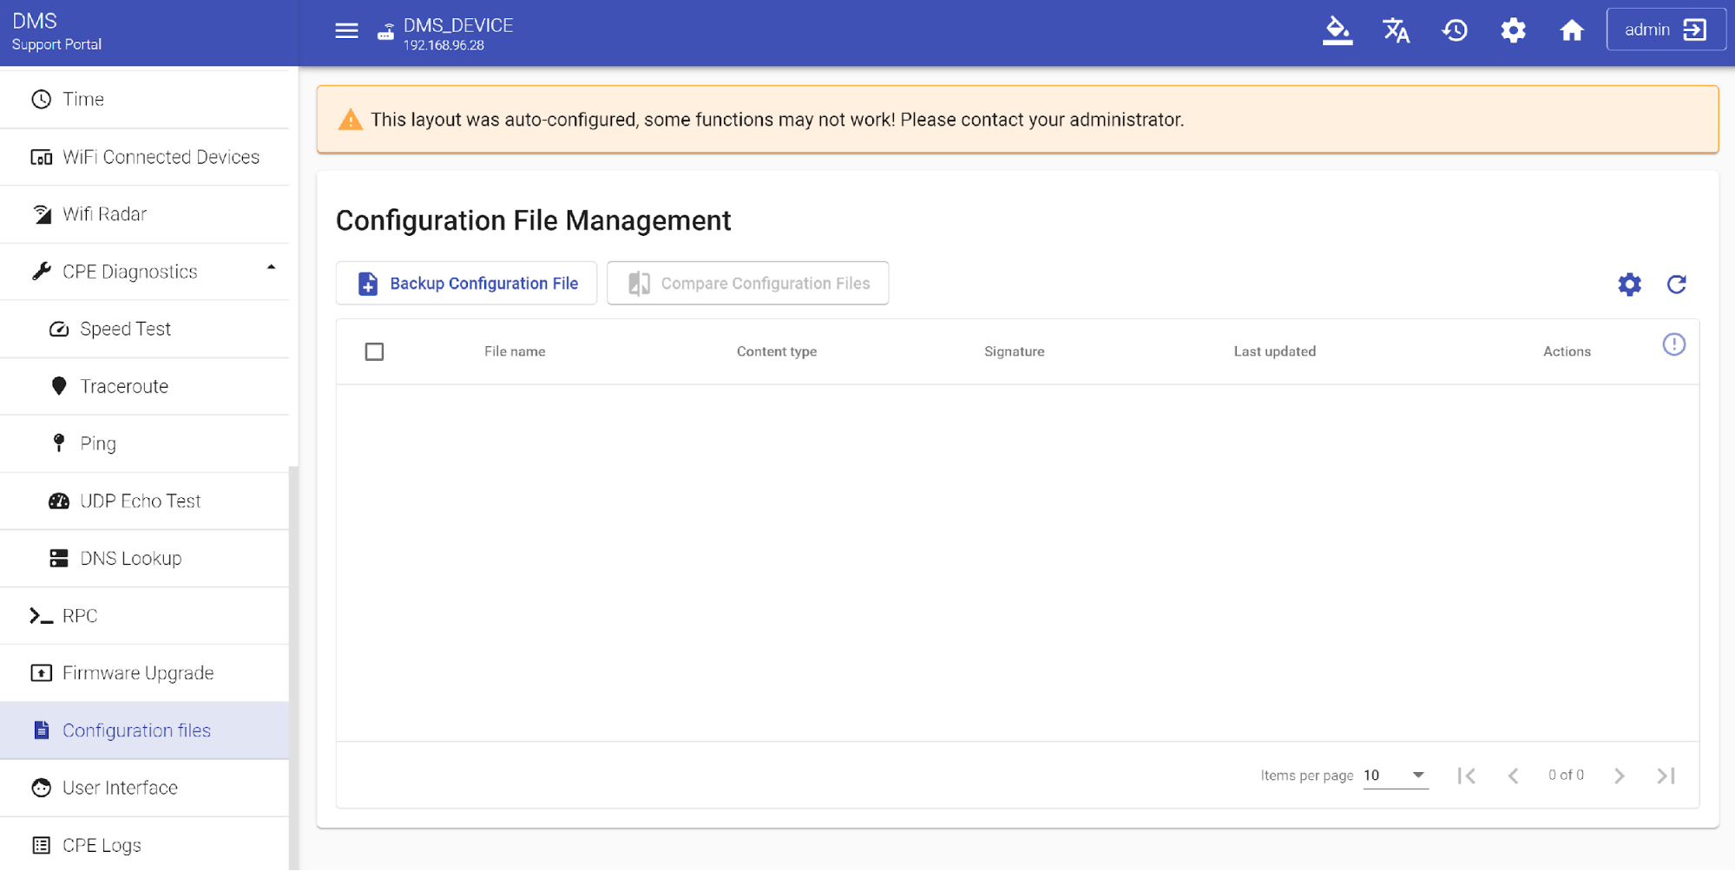Click the table info exclamation icon
This screenshot has height=871, width=1735.
[x=1673, y=345]
